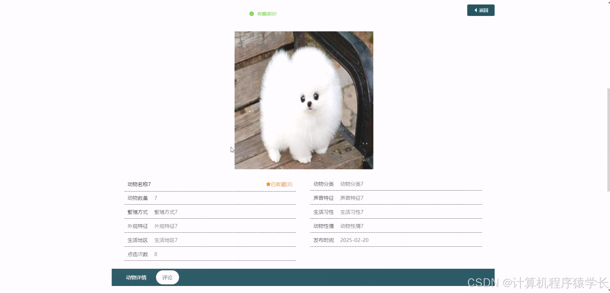
Task: Click the 生活习性7 value
Action: pyautogui.click(x=352, y=212)
